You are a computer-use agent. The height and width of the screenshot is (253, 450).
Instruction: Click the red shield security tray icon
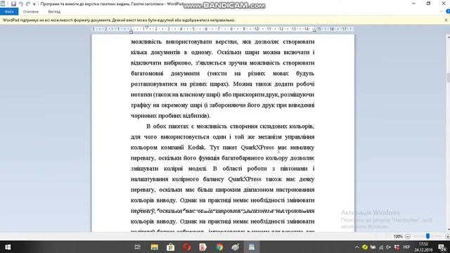click(x=397, y=247)
